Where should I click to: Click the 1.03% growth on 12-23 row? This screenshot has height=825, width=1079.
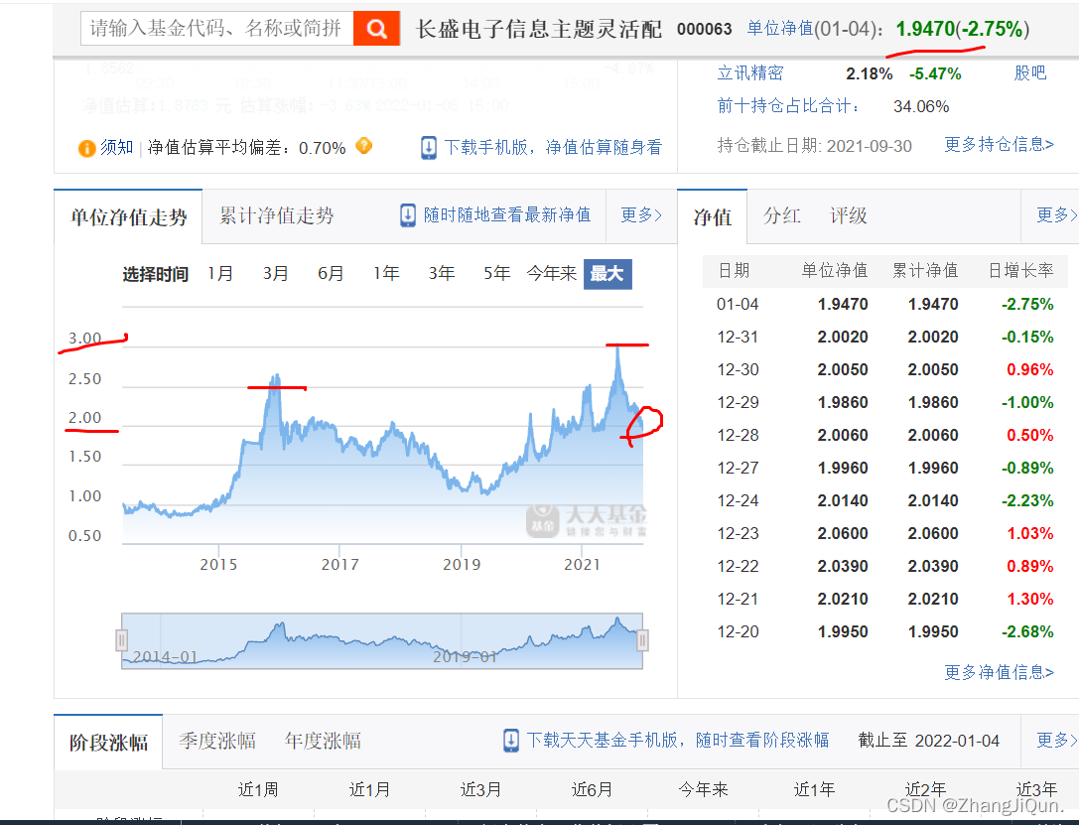coord(1030,533)
